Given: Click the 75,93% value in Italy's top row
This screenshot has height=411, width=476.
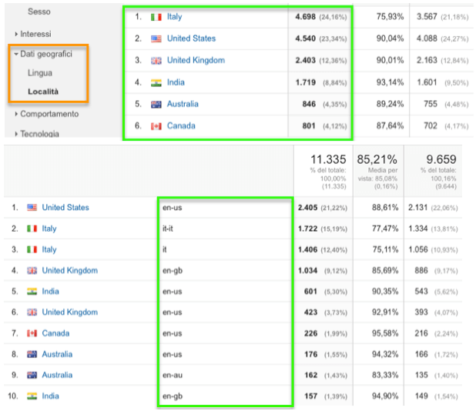Looking at the screenshot, I should tap(390, 17).
